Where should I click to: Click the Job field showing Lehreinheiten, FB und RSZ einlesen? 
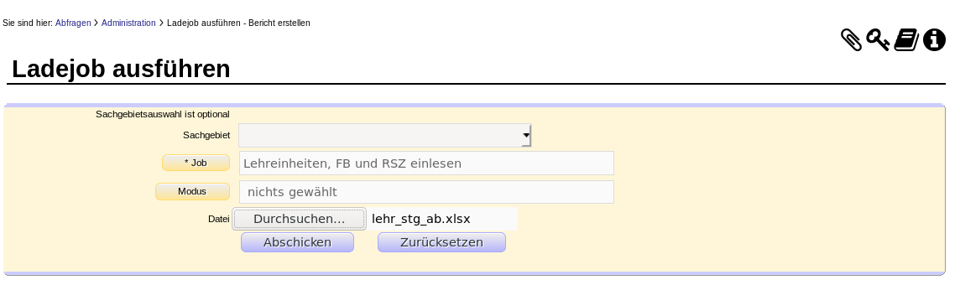pos(427,163)
